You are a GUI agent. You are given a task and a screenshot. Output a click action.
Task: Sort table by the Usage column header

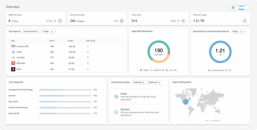(70, 41)
